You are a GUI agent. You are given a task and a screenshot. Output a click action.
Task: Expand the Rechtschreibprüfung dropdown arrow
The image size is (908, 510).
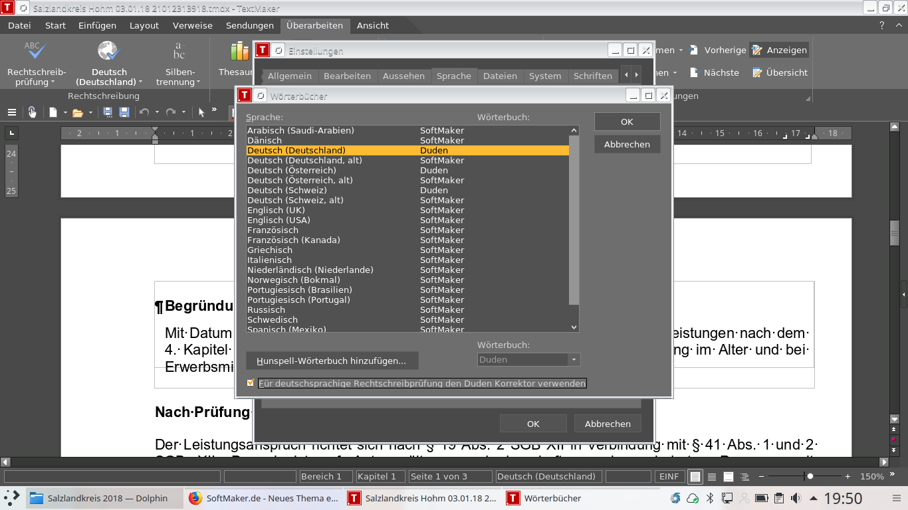coord(53,82)
